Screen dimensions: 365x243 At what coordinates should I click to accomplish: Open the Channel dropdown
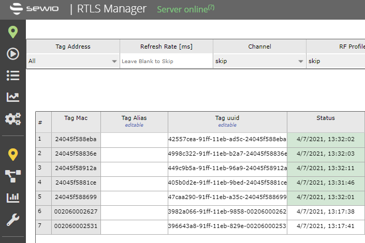coord(259,61)
